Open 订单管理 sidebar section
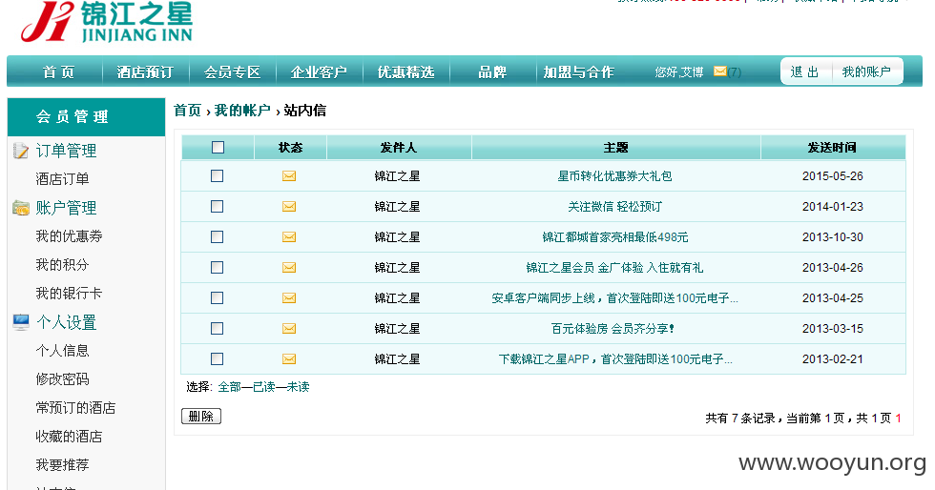The height and width of the screenshot is (490, 935). [66, 151]
